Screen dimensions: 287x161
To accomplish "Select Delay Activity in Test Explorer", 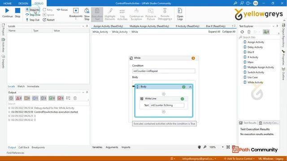I will (255, 47).
